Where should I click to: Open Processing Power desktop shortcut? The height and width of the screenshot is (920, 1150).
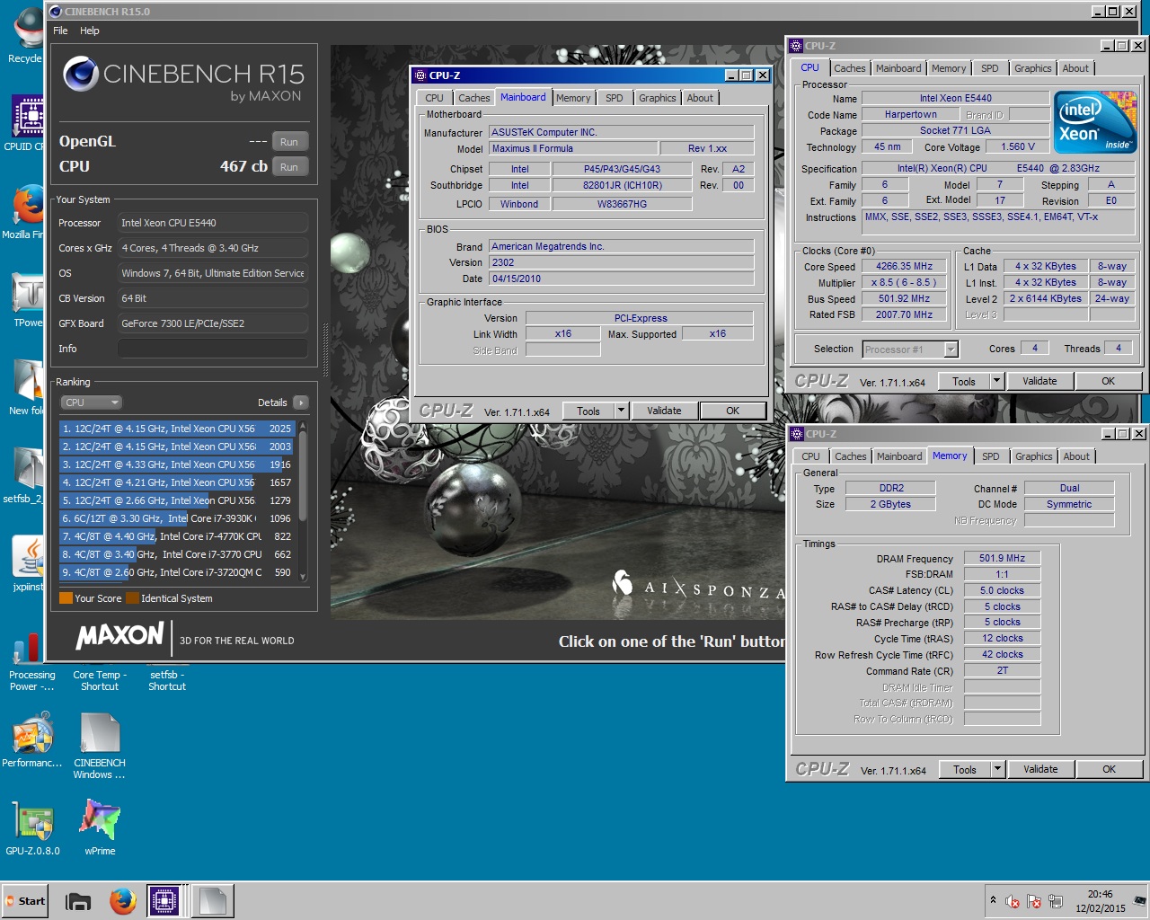coord(31,661)
